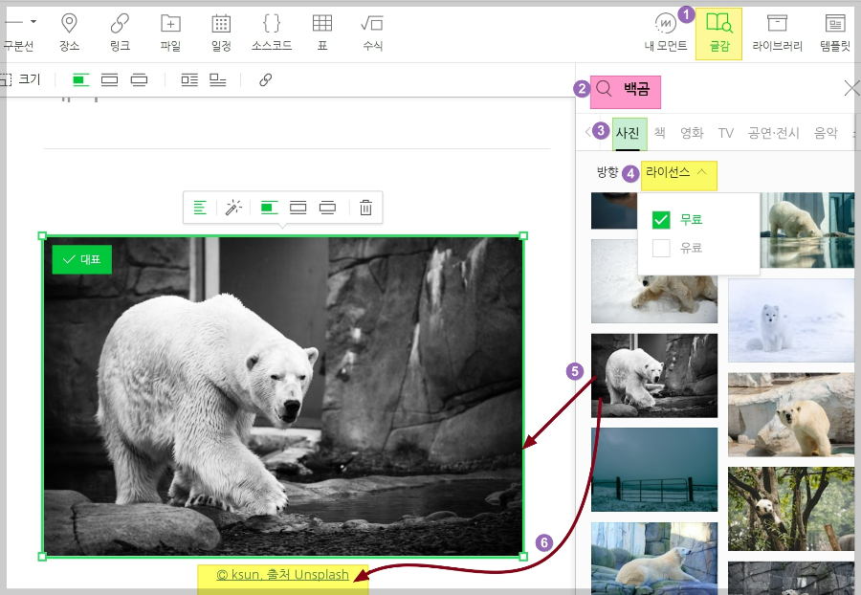Pick panda in tree thumbnail
861x595 pixels.
[791, 509]
